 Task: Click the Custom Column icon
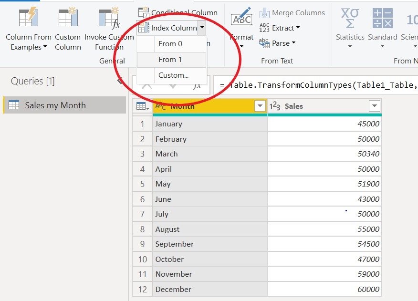[68, 18]
